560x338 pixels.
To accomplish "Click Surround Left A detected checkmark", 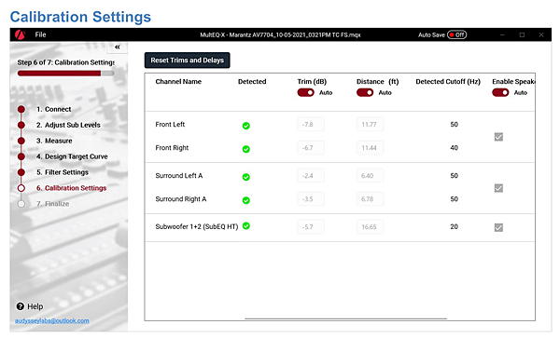I will coord(246,177).
